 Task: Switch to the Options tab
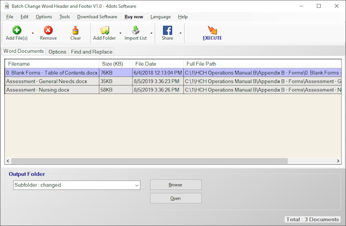(57, 51)
